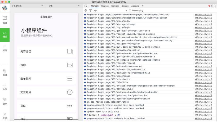Switch to the AppData tab

point(135,6)
